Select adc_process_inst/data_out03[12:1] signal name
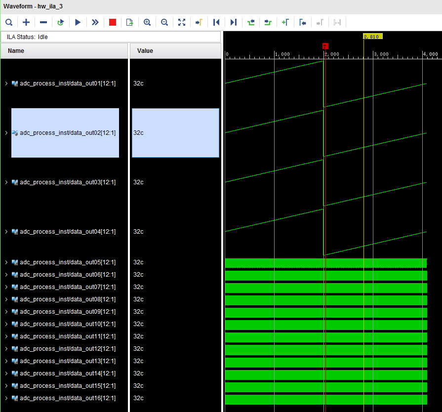Viewport: 442px width, 412px height. coord(68,182)
